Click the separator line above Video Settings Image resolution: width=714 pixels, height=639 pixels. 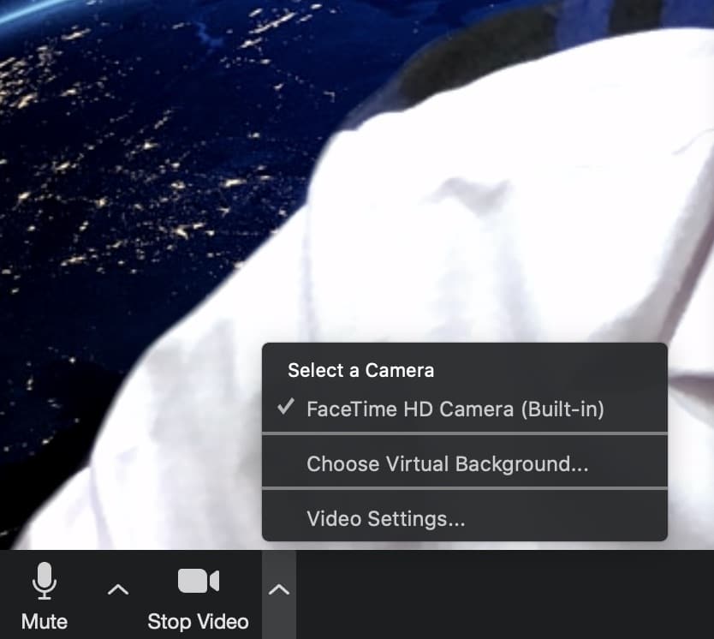point(464,489)
